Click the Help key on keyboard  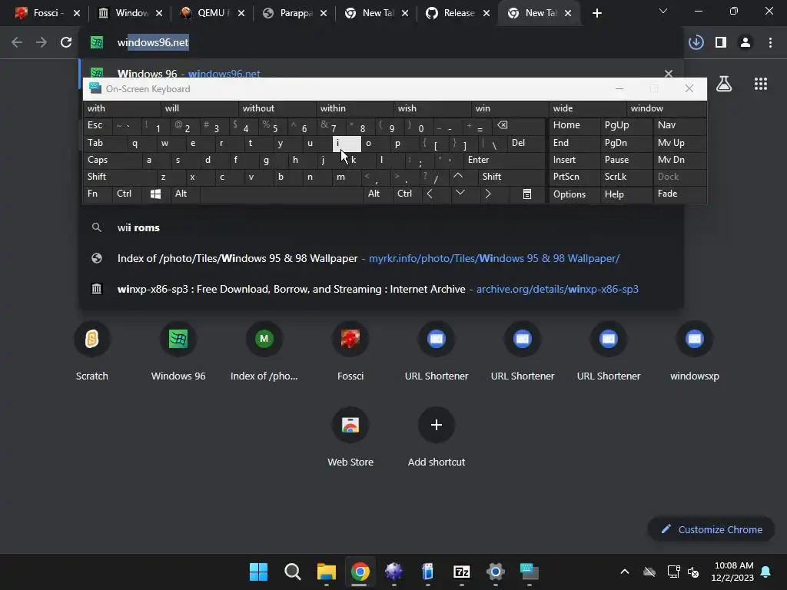[x=626, y=194]
